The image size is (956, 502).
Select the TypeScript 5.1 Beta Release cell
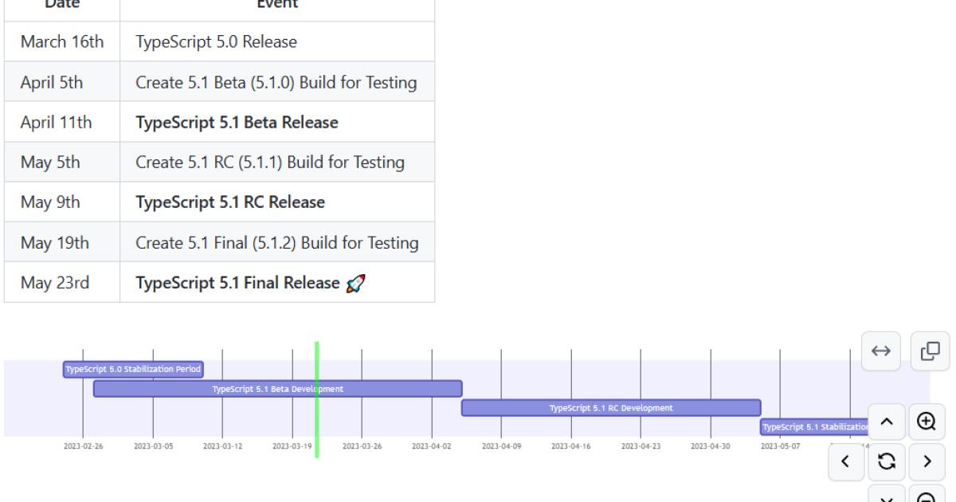237,123
